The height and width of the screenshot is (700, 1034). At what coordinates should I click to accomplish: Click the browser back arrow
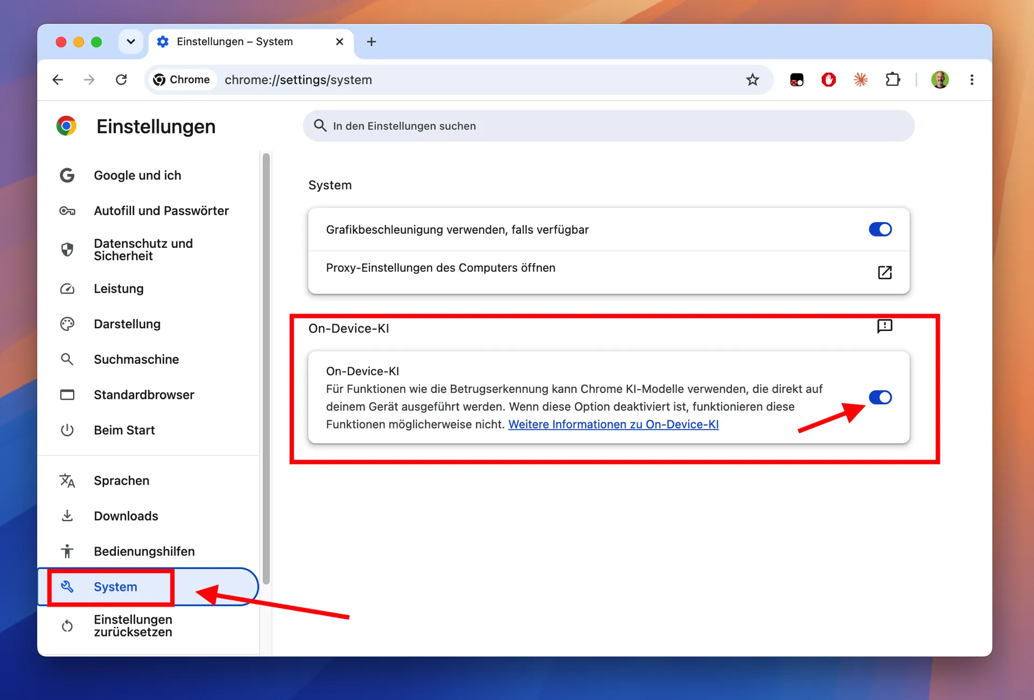[x=58, y=80]
